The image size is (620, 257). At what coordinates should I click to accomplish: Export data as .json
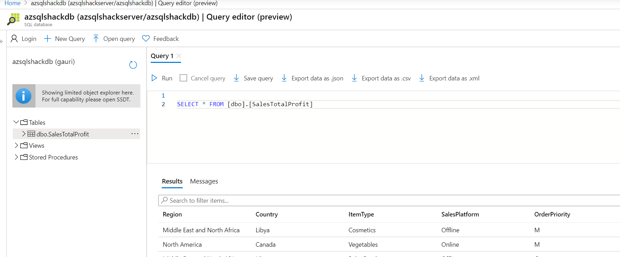312,78
